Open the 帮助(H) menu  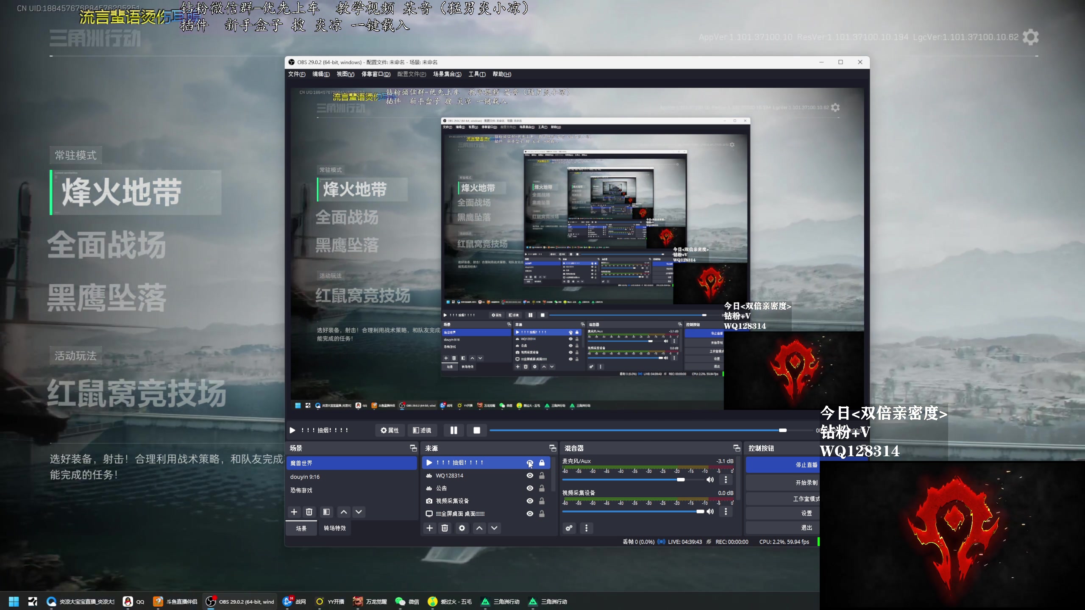[x=502, y=74]
